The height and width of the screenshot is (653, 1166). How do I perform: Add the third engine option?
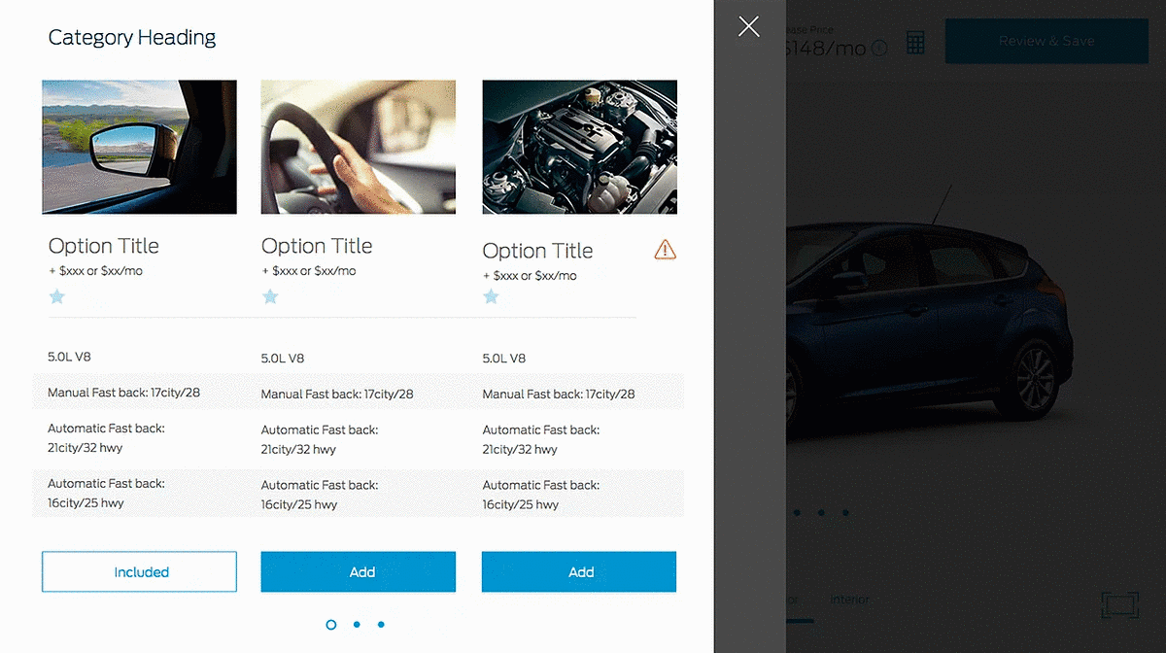point(579,571)
